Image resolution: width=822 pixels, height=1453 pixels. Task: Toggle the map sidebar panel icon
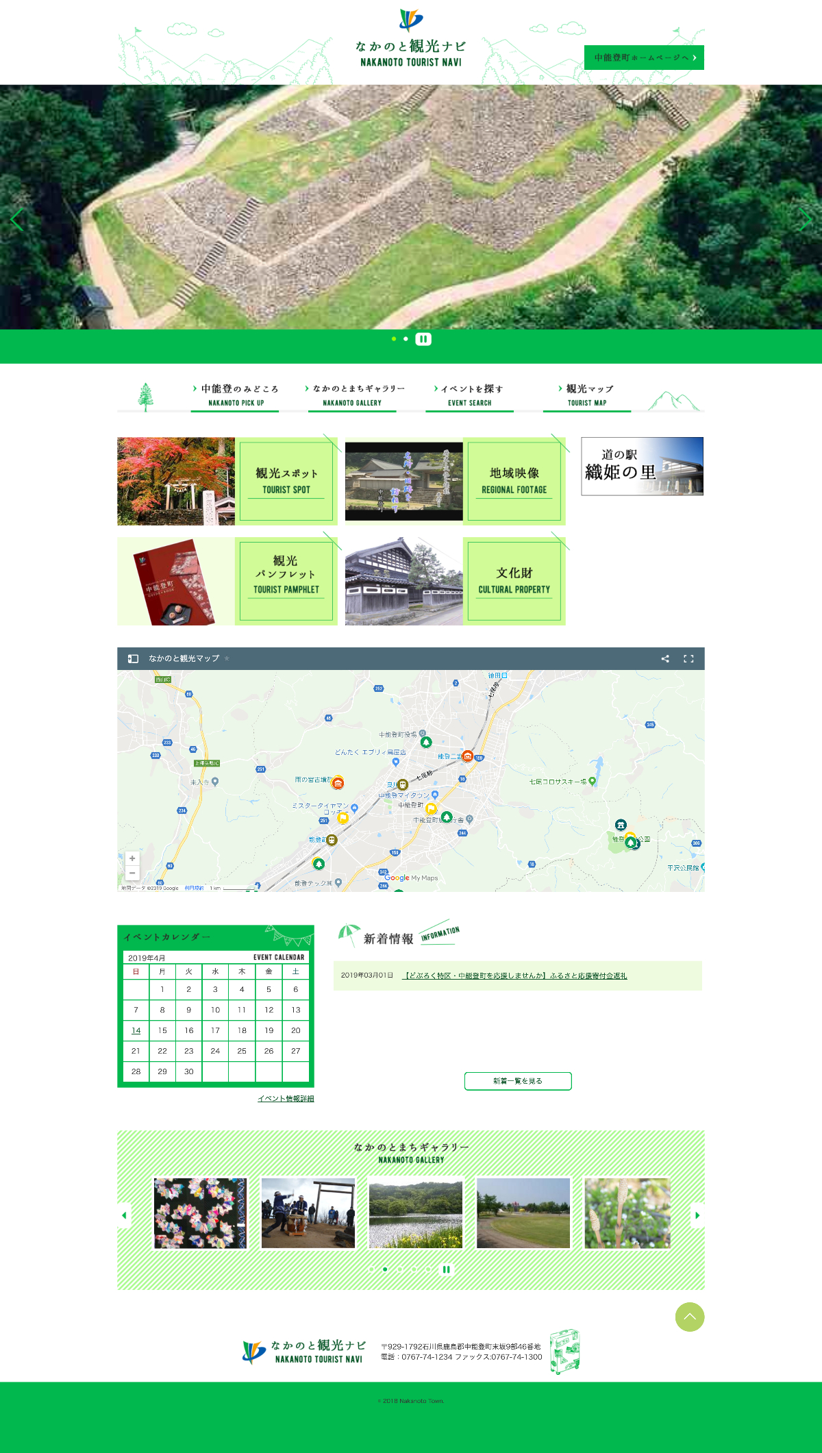point(134,659)
